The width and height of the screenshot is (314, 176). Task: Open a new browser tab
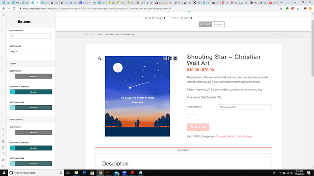281,3
